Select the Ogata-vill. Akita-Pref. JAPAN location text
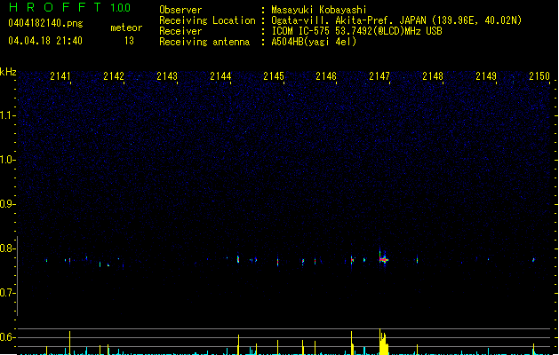This screenshot has height=355, width=559. pyautogui.click(x=396, y=20)
